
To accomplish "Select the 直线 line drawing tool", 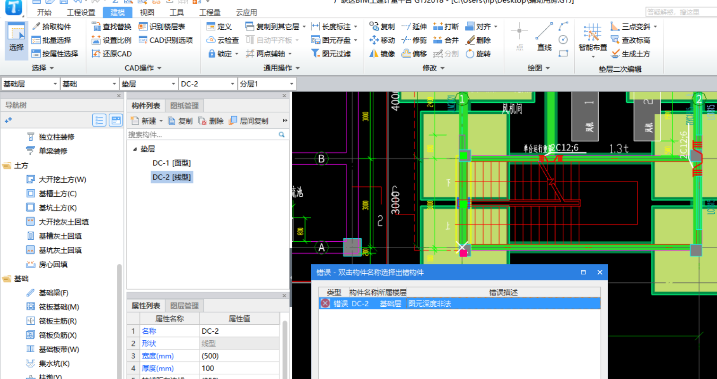I will tap(544, 37).
